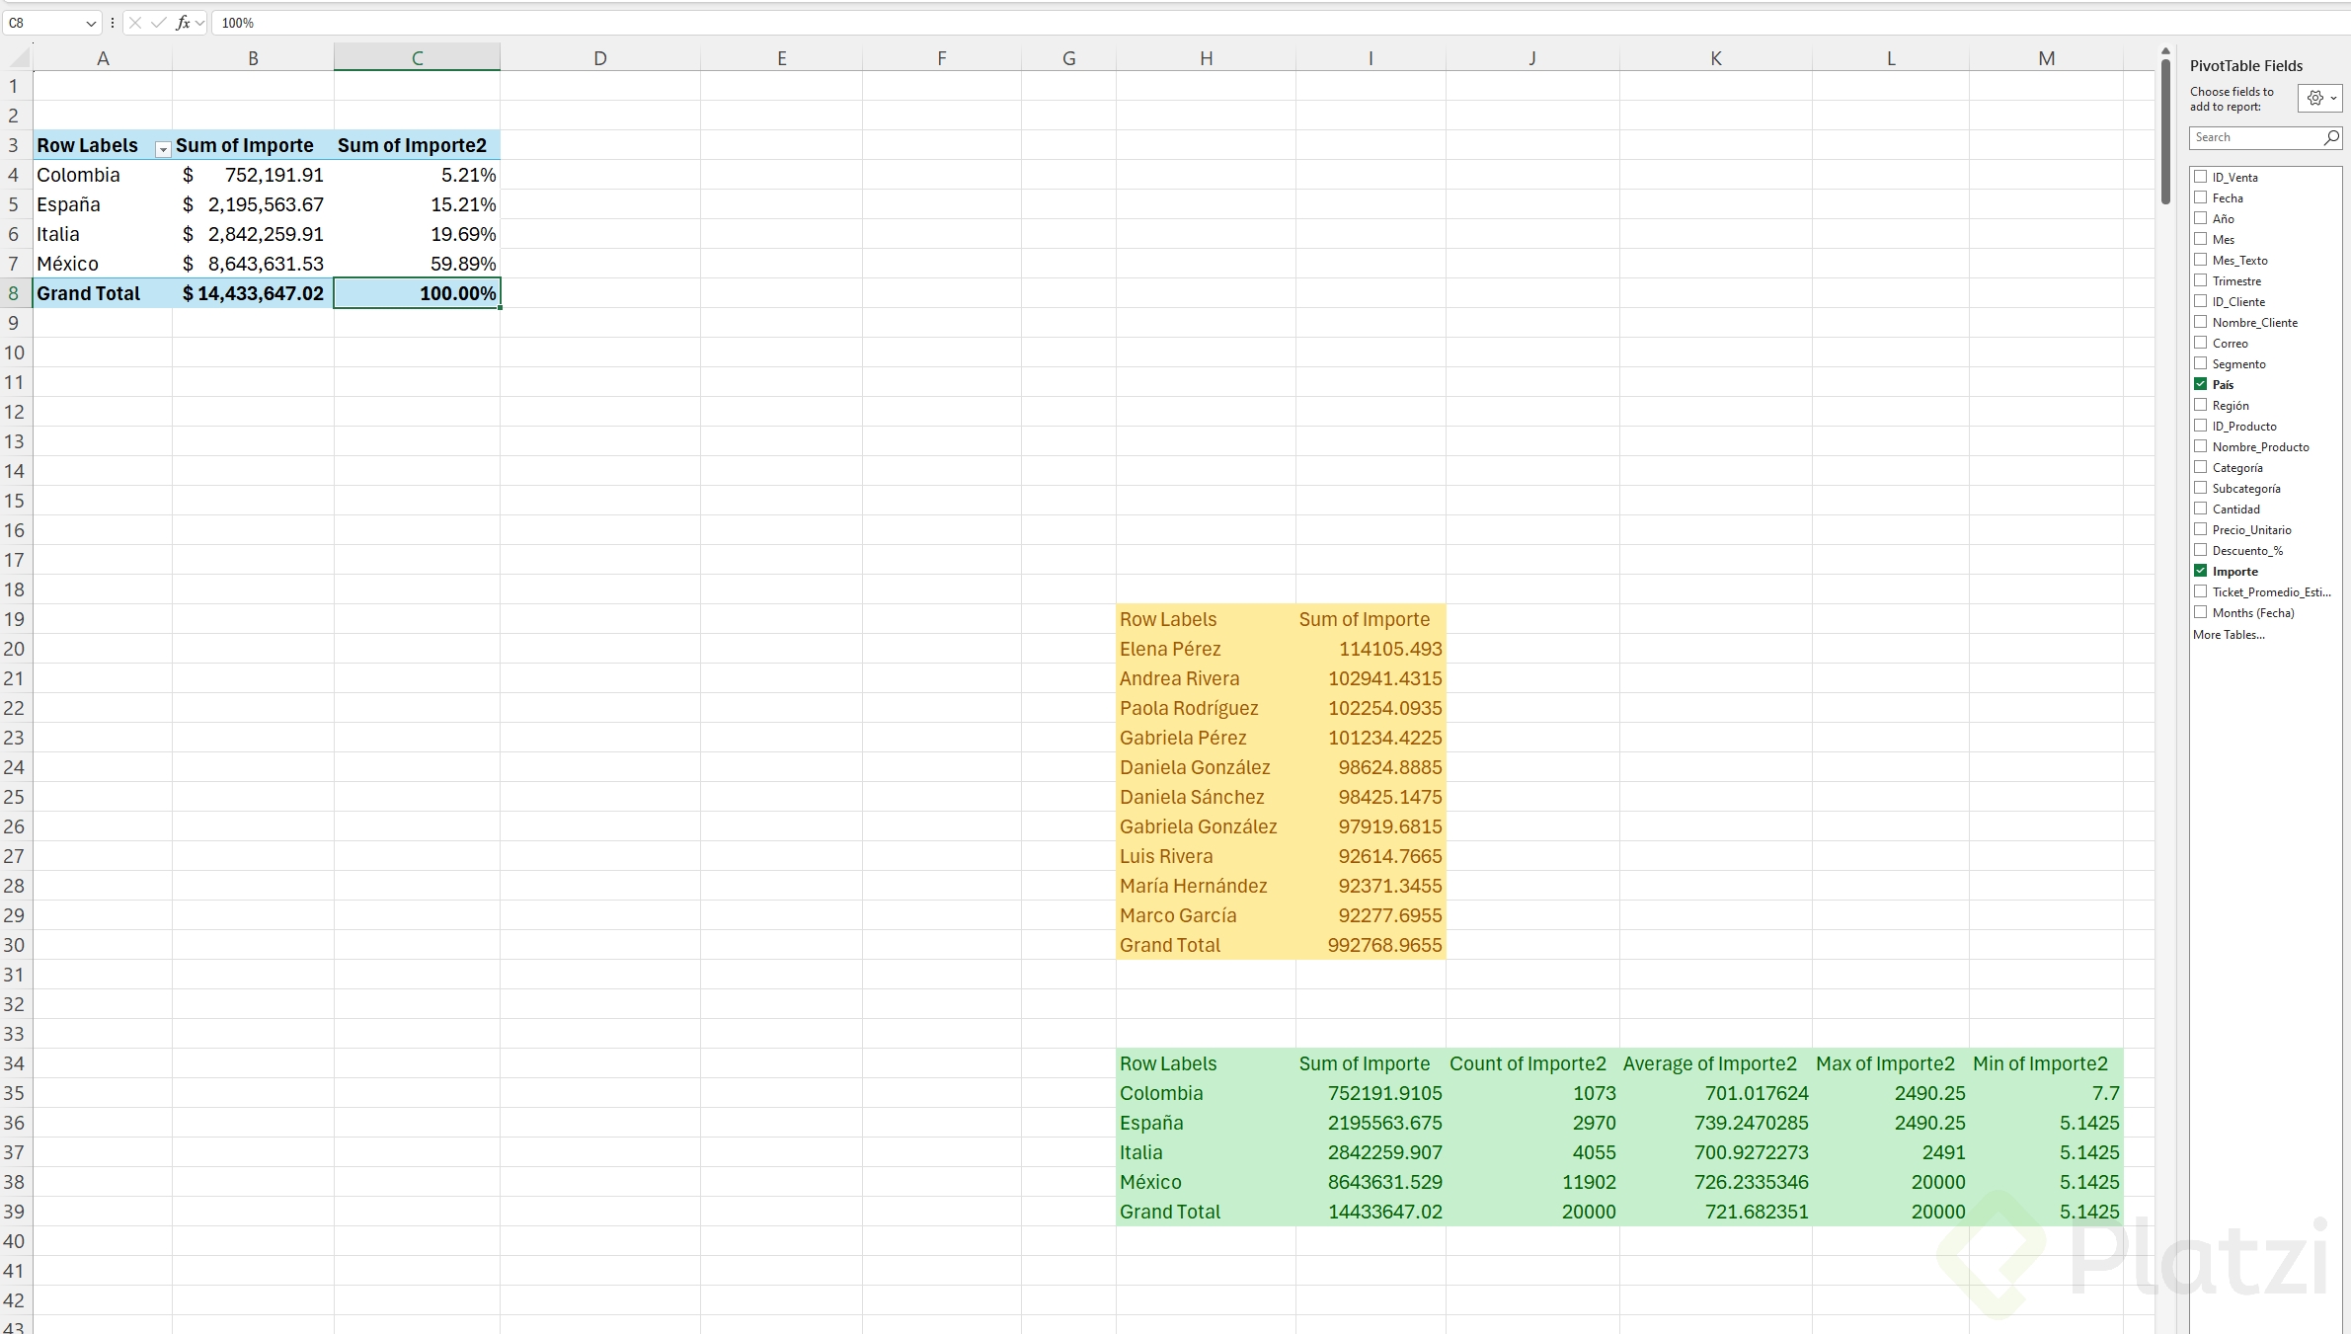Expand the Name Box dropdown arrow
The image size is (2351, 1334).
point(91,23)
